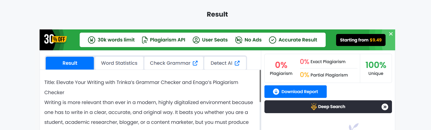Switch to the Result tab
Viewport: 431px width, 130px height.
70,63
